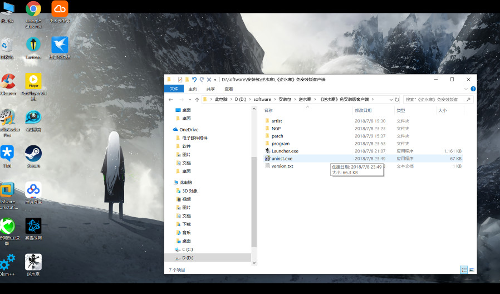Select Launcher.exe in the file list

tap(285, 151)
